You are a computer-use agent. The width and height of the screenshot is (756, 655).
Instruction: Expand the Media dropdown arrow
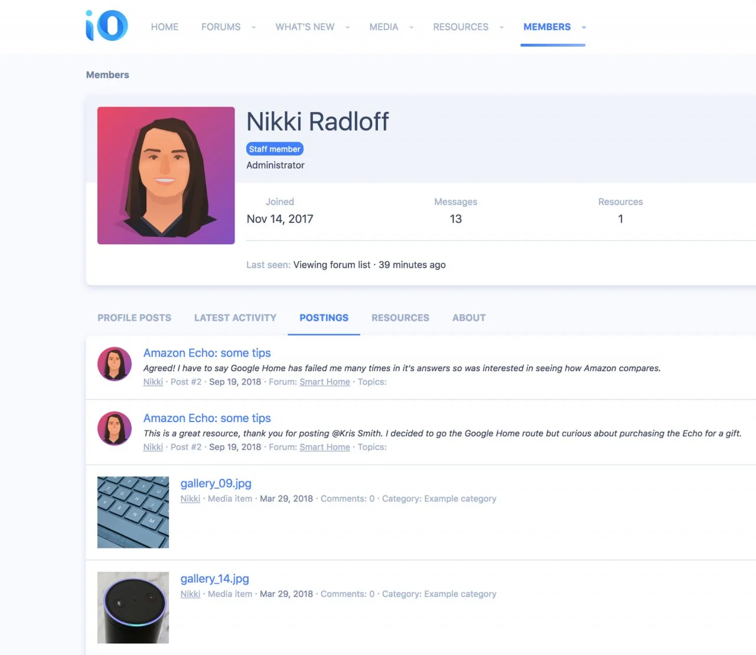pyautogui.click(x=411, y=27)
